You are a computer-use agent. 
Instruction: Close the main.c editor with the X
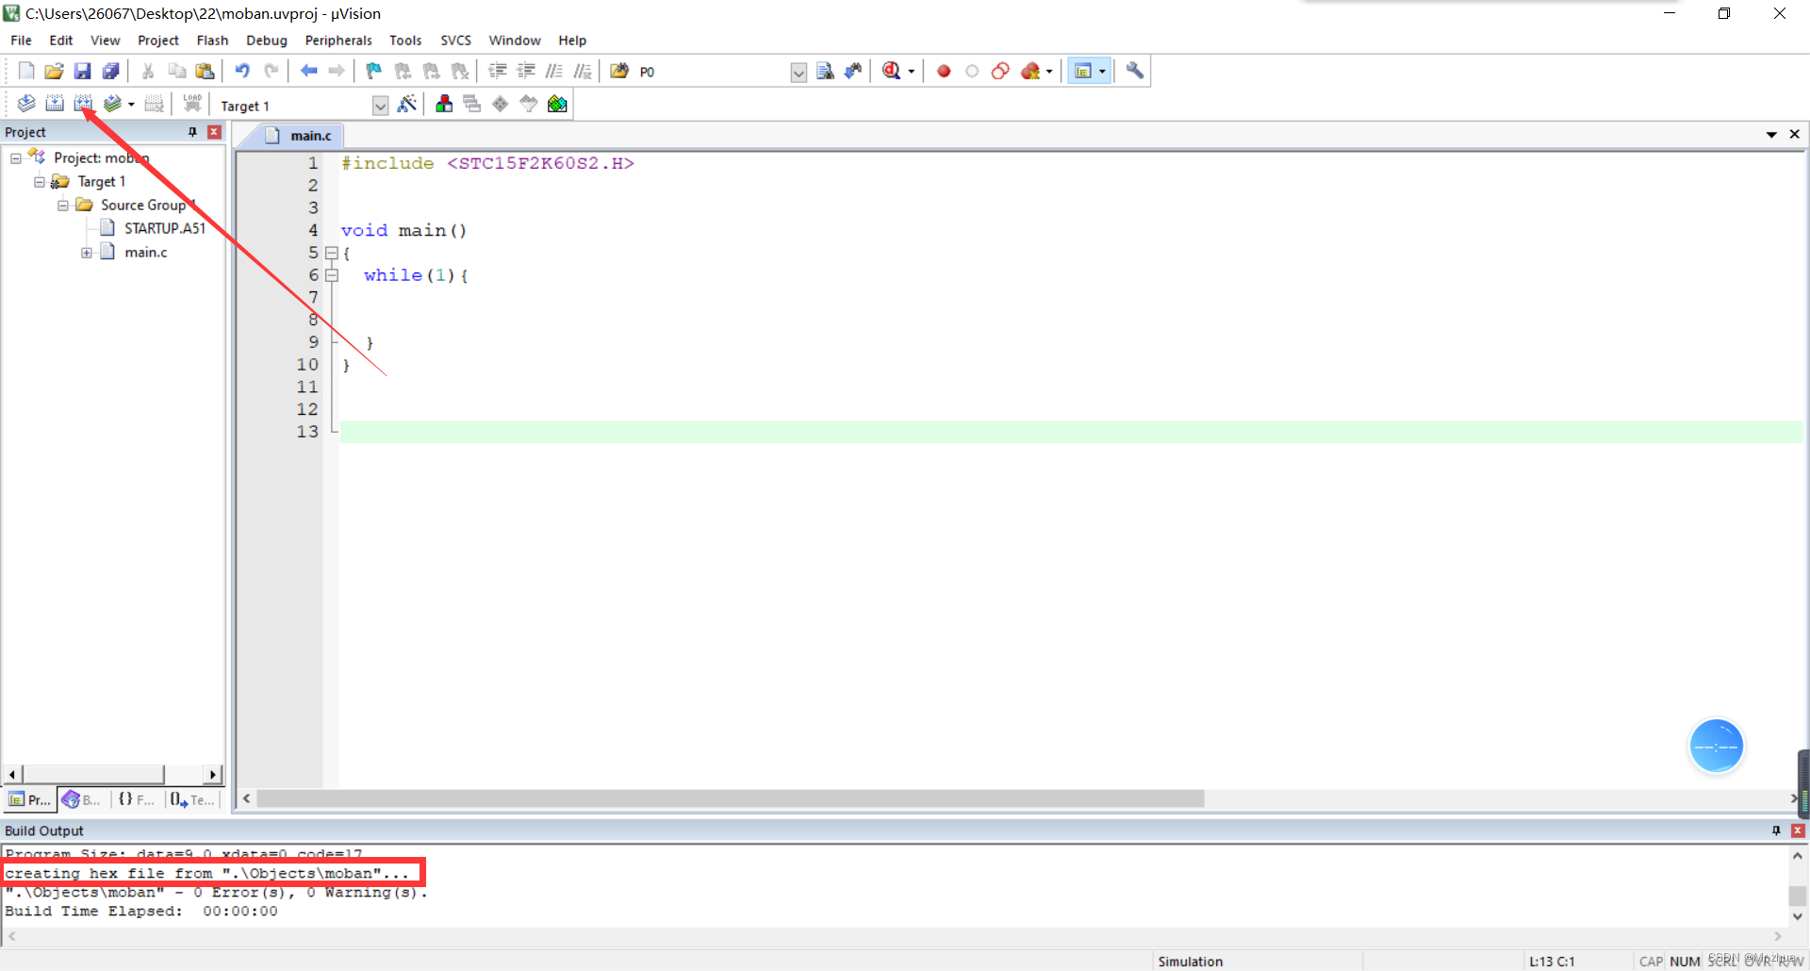(1795, 135)
